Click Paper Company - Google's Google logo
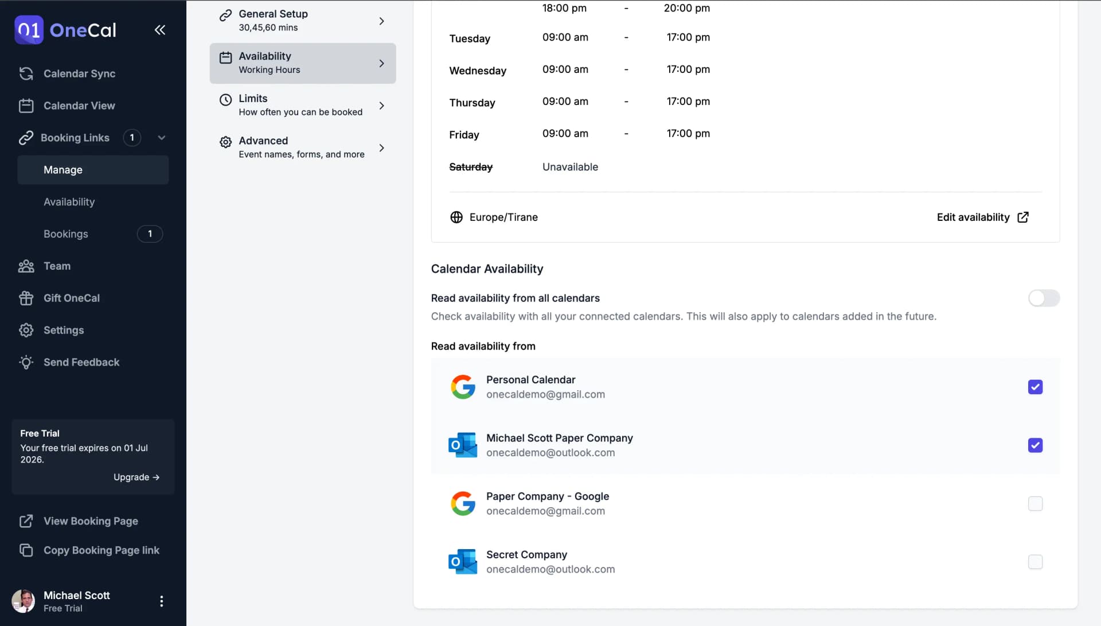 pos(463,504)
